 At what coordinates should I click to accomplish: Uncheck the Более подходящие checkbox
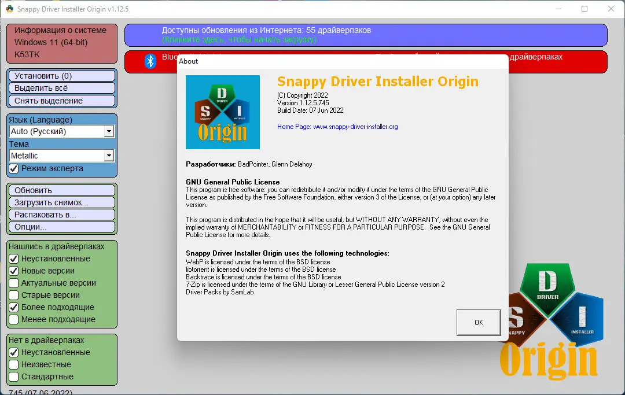13,308
